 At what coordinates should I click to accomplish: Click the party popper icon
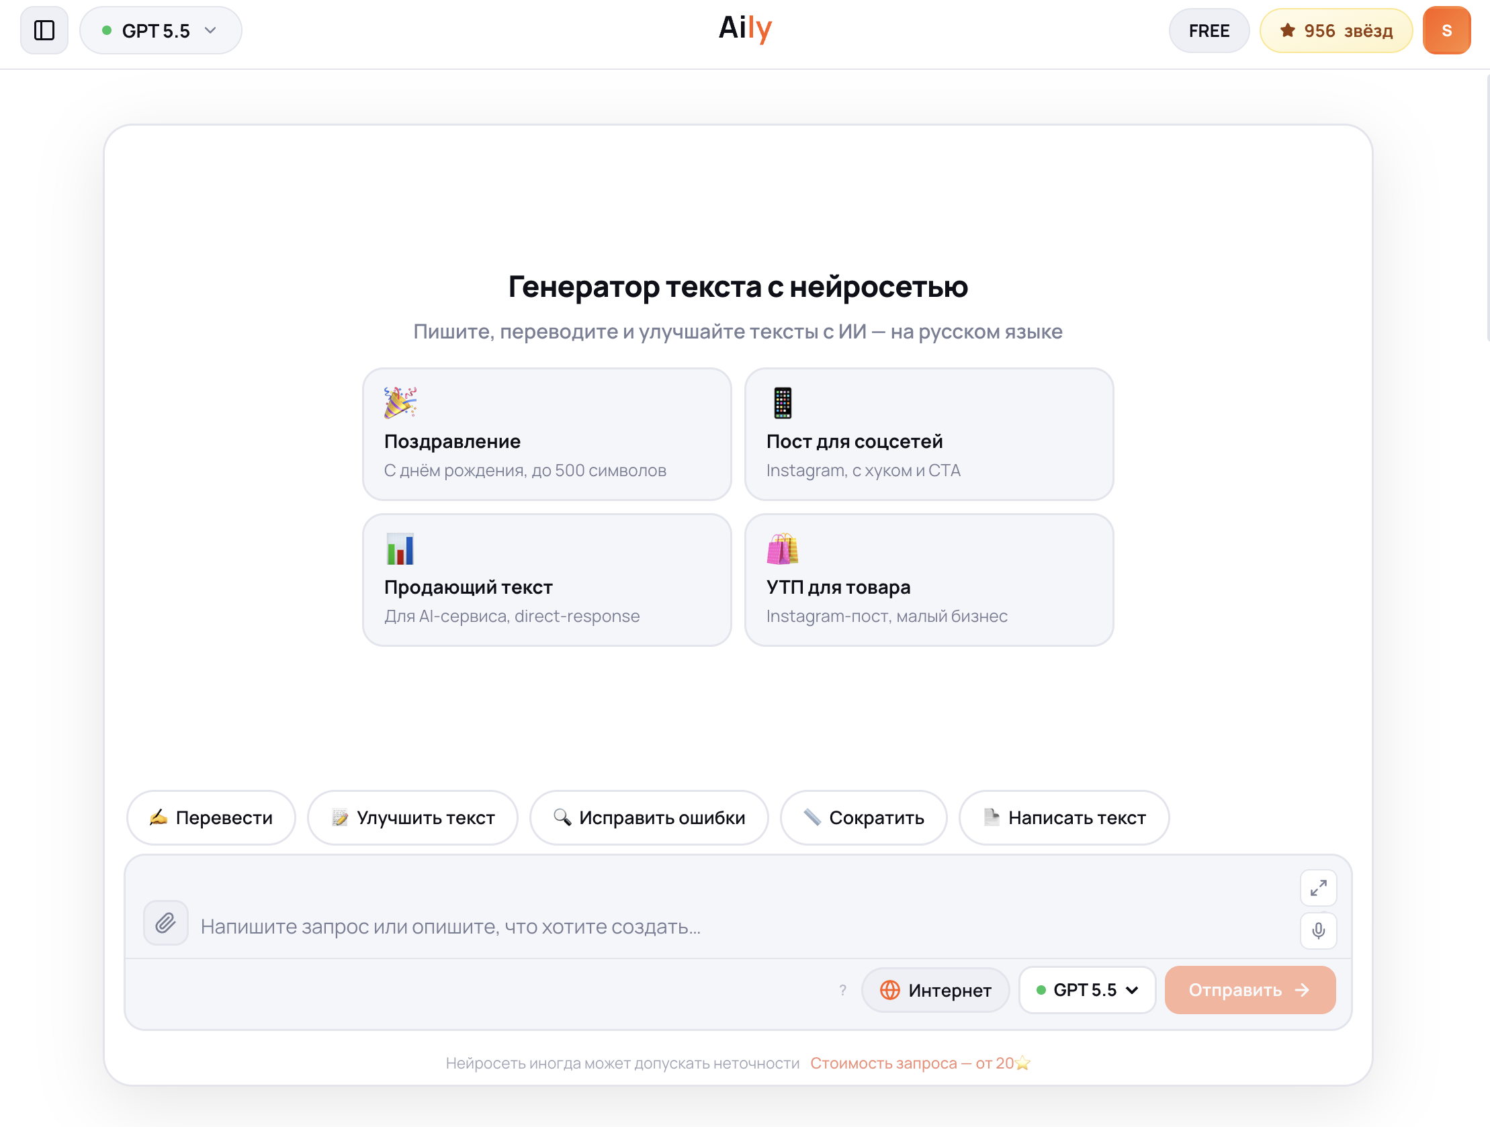click(400, 403)
